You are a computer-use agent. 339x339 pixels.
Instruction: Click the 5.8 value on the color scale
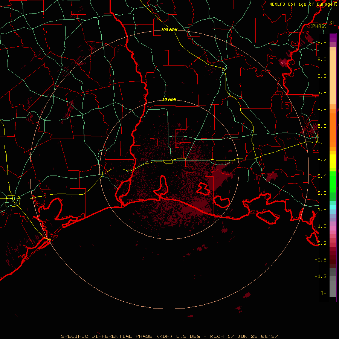[x=322, y=126]
